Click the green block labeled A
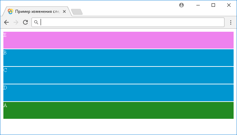Viewport: 237px width, 135px height. pos(118,110)
